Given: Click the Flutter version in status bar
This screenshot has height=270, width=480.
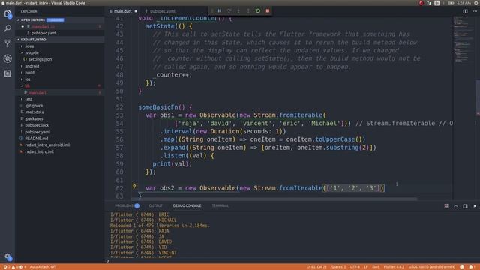Looking at the screenshot, I should point(394,267).
